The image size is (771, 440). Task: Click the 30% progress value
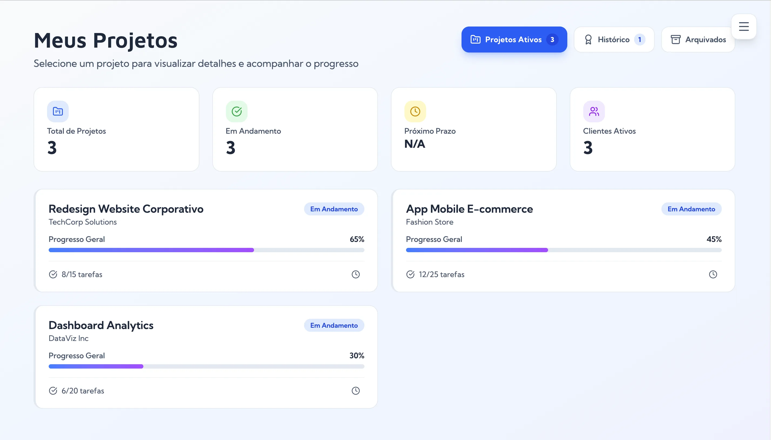(357, 356)
